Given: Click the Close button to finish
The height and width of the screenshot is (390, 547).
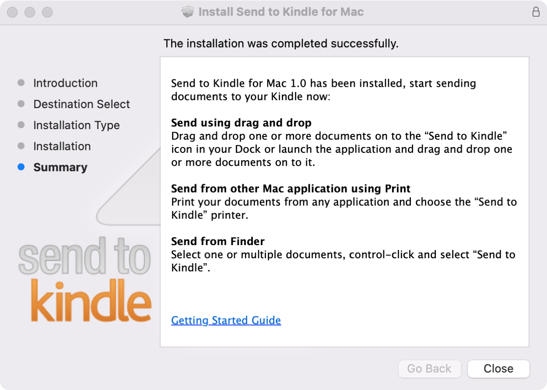Looking at the screenshot, I should pyautogui.click(x=498, y=369).
